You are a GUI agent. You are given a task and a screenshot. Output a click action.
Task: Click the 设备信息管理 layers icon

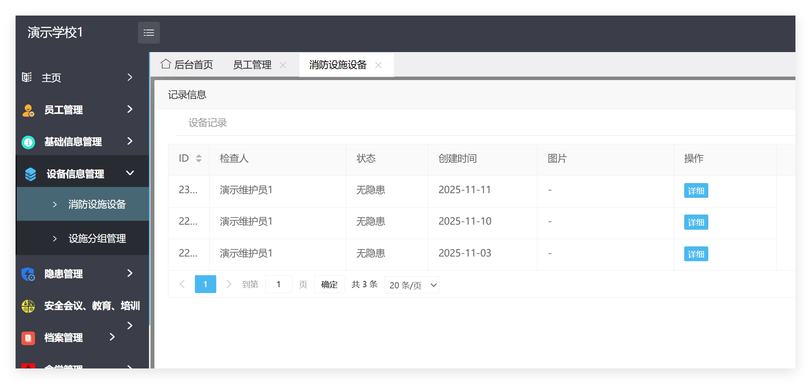(30, 174)
